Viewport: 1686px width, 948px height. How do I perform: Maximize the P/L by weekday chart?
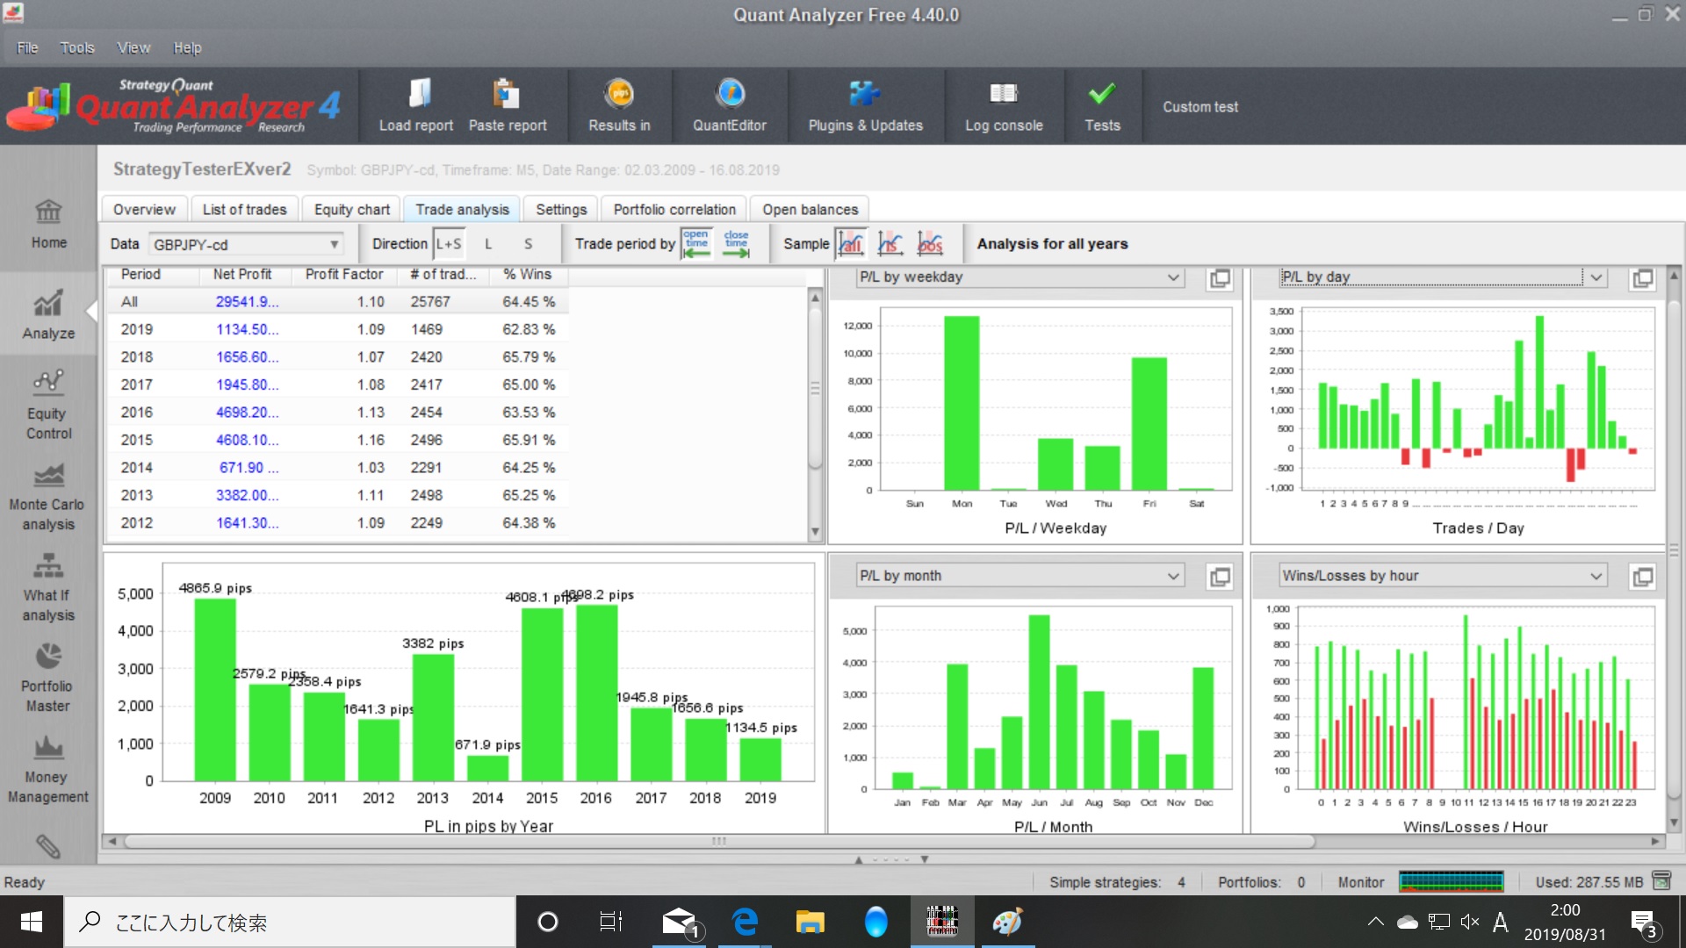[x=1220, y=278]
